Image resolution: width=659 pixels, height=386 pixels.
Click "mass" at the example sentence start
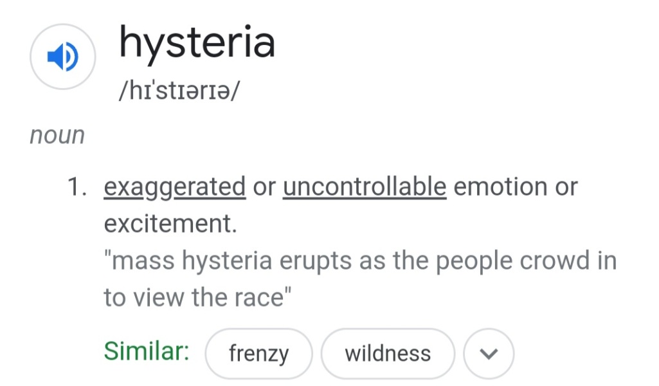pos(143,261)
